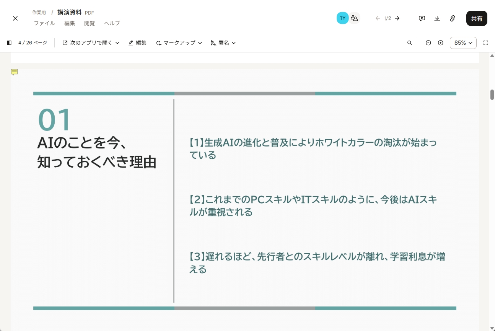Download the PDF file
495x331 pixels.
pyautogui.click(x=437, y=18)
